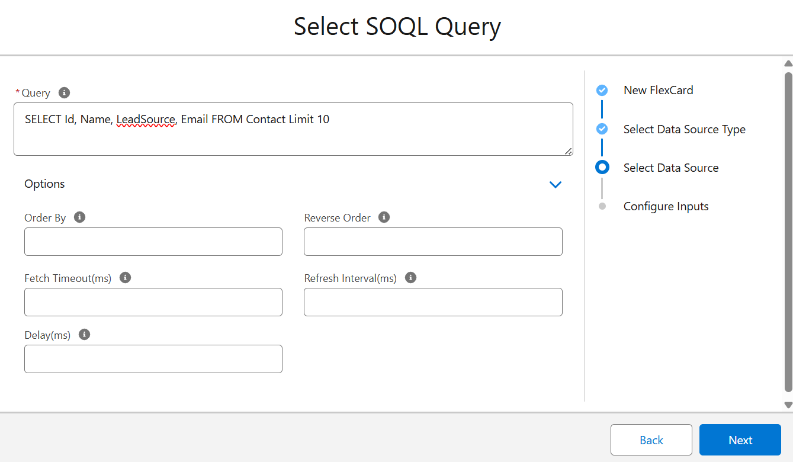Click the Order By info icon
This screenshot has height=462, width=793.
(80, 217)
